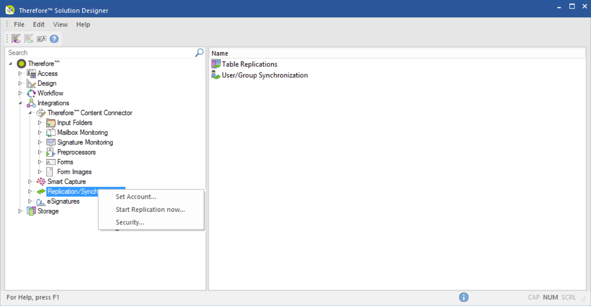The height and width of the screenshot is (306, 591).
Task: Expand the Access tree node
Action: pyautogui.click(x=20, y=73)
